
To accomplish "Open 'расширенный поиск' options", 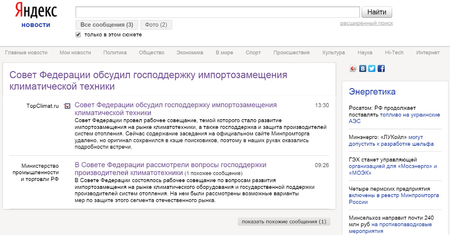I will (x=366, y=23).
